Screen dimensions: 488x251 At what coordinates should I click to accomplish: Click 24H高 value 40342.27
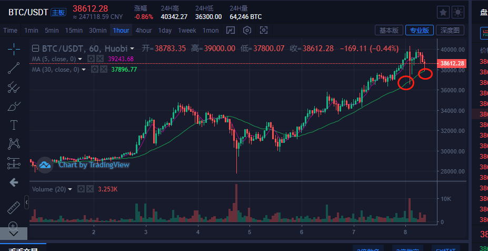tap(174, 16)
